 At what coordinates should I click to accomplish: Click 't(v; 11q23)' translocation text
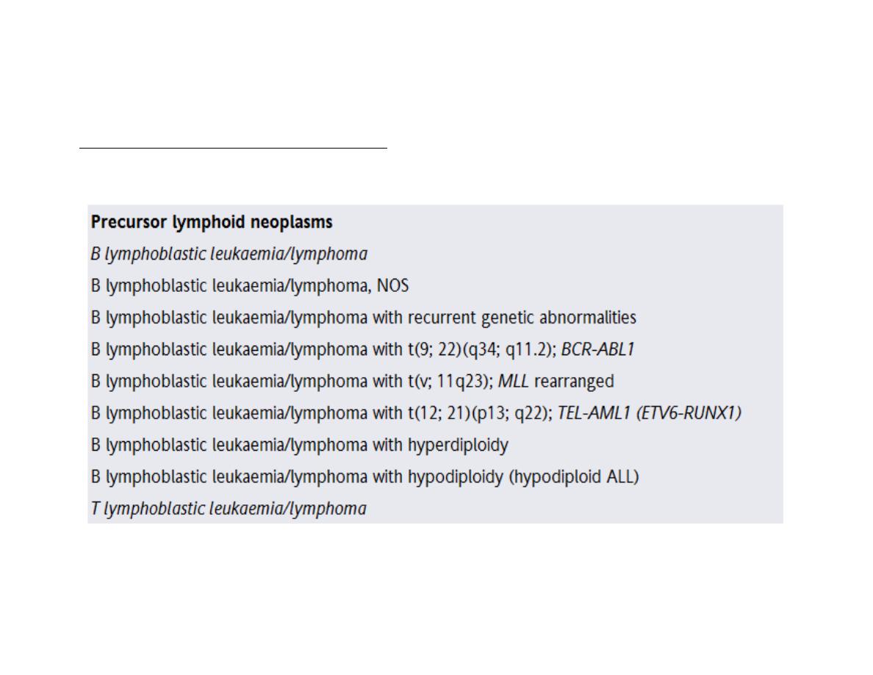pos(450,382)
